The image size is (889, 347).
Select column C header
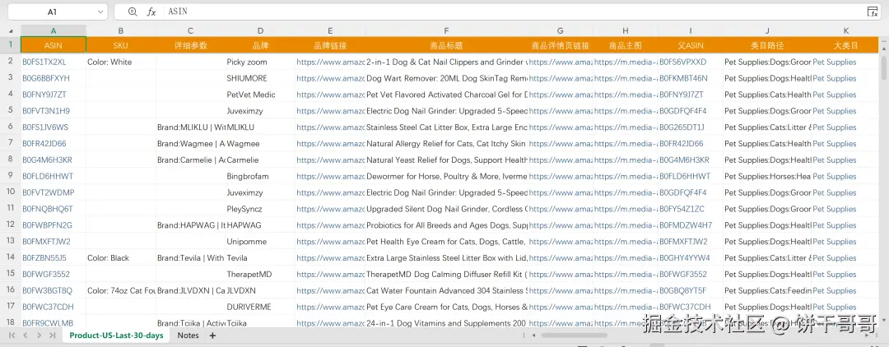click(x=190, y=30)
